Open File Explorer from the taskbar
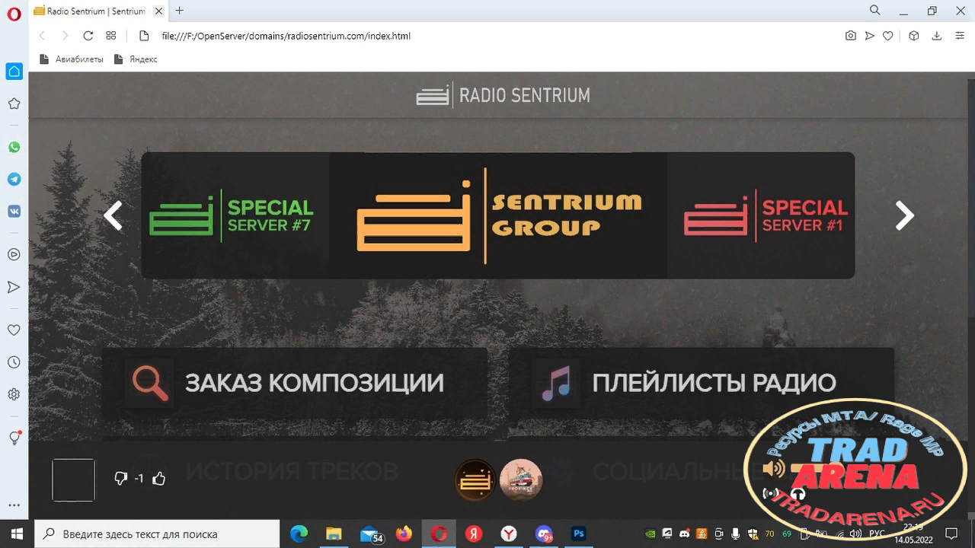The height and width of the screenshot is (548, 975). (x=334, y=534)
